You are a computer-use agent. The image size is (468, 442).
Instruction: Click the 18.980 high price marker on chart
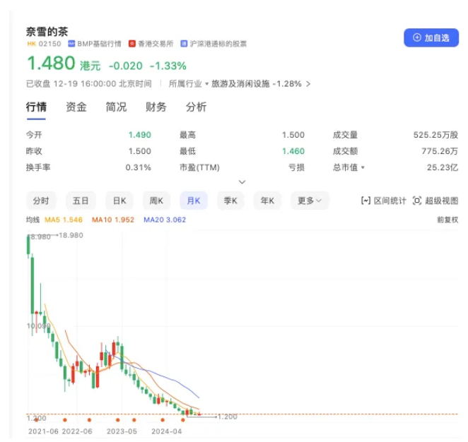point(71,235)
